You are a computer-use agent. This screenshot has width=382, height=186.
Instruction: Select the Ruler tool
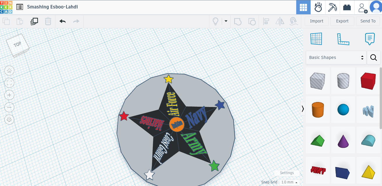point(343,38)
